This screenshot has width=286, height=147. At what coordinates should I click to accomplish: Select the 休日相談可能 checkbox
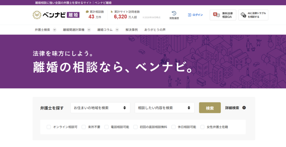point(173,127)
